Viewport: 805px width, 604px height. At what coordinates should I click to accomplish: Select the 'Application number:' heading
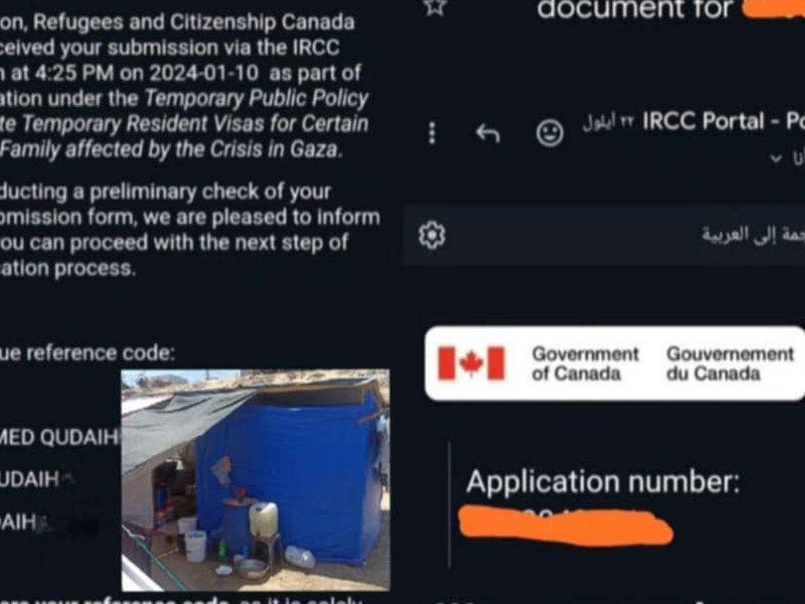(603, 481)
